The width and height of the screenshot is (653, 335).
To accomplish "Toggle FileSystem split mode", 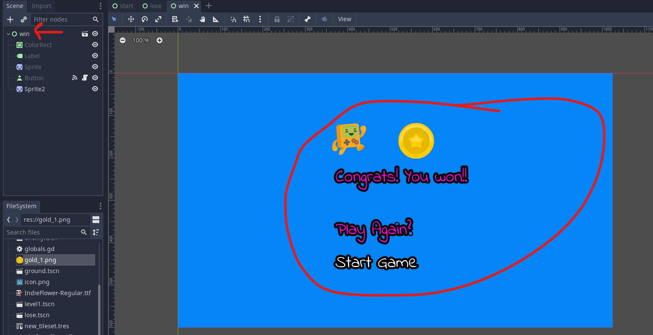I will point(96,220).
